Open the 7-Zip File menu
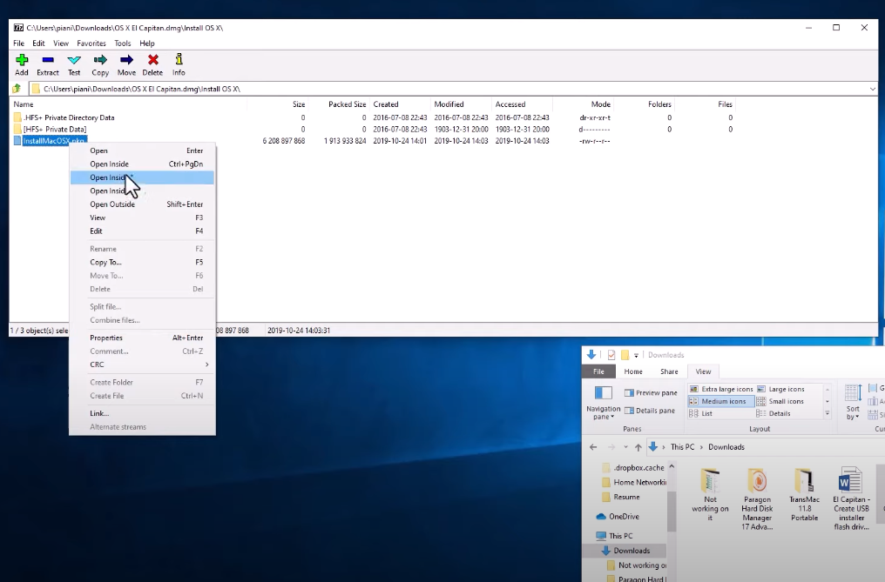 pos(18,43)
